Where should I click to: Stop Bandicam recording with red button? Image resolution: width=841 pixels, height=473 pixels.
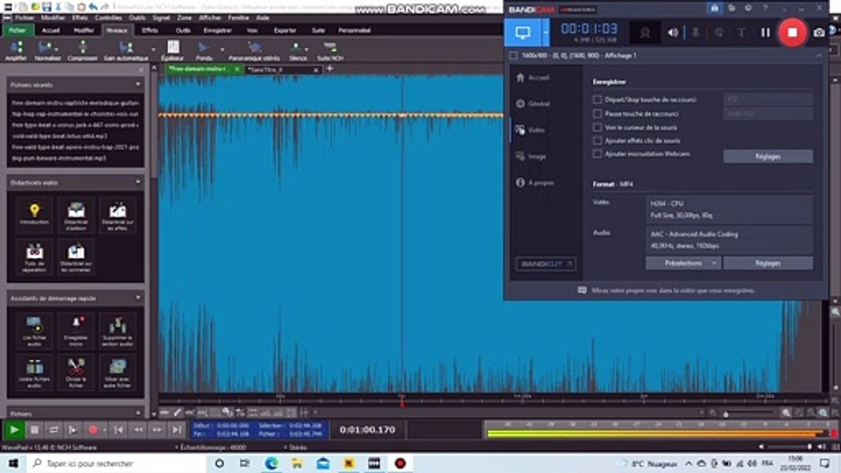pos(792,32)
